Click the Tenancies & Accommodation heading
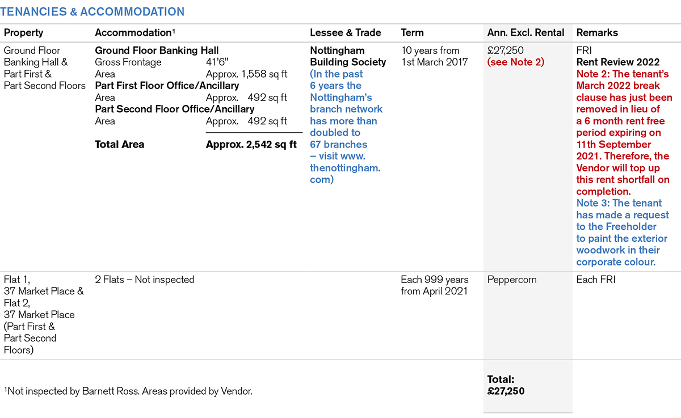The width and height of the screenshot is (681, 418). (x=94, y=12)
